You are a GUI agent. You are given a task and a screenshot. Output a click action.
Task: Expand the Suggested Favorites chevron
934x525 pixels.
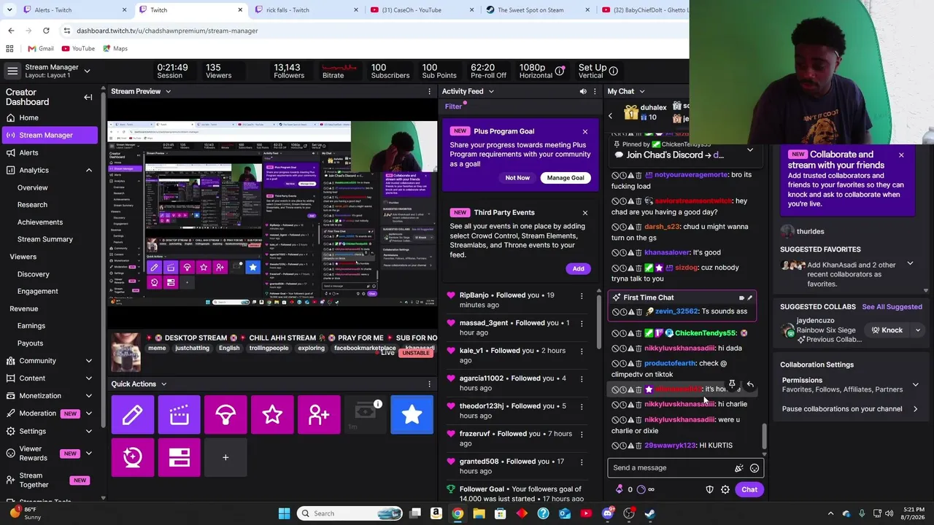pos(910,263)
